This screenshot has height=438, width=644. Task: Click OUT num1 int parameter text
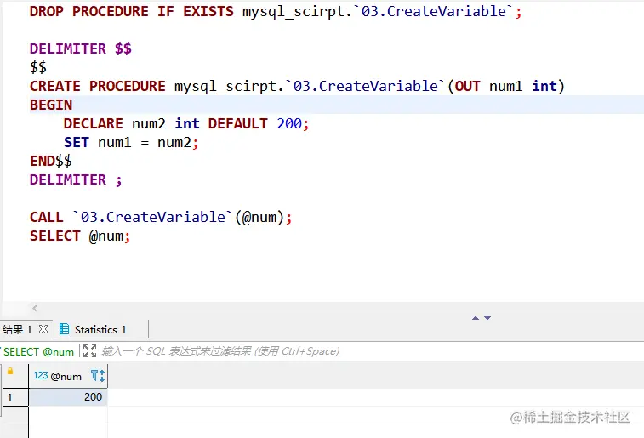[506, 86]
